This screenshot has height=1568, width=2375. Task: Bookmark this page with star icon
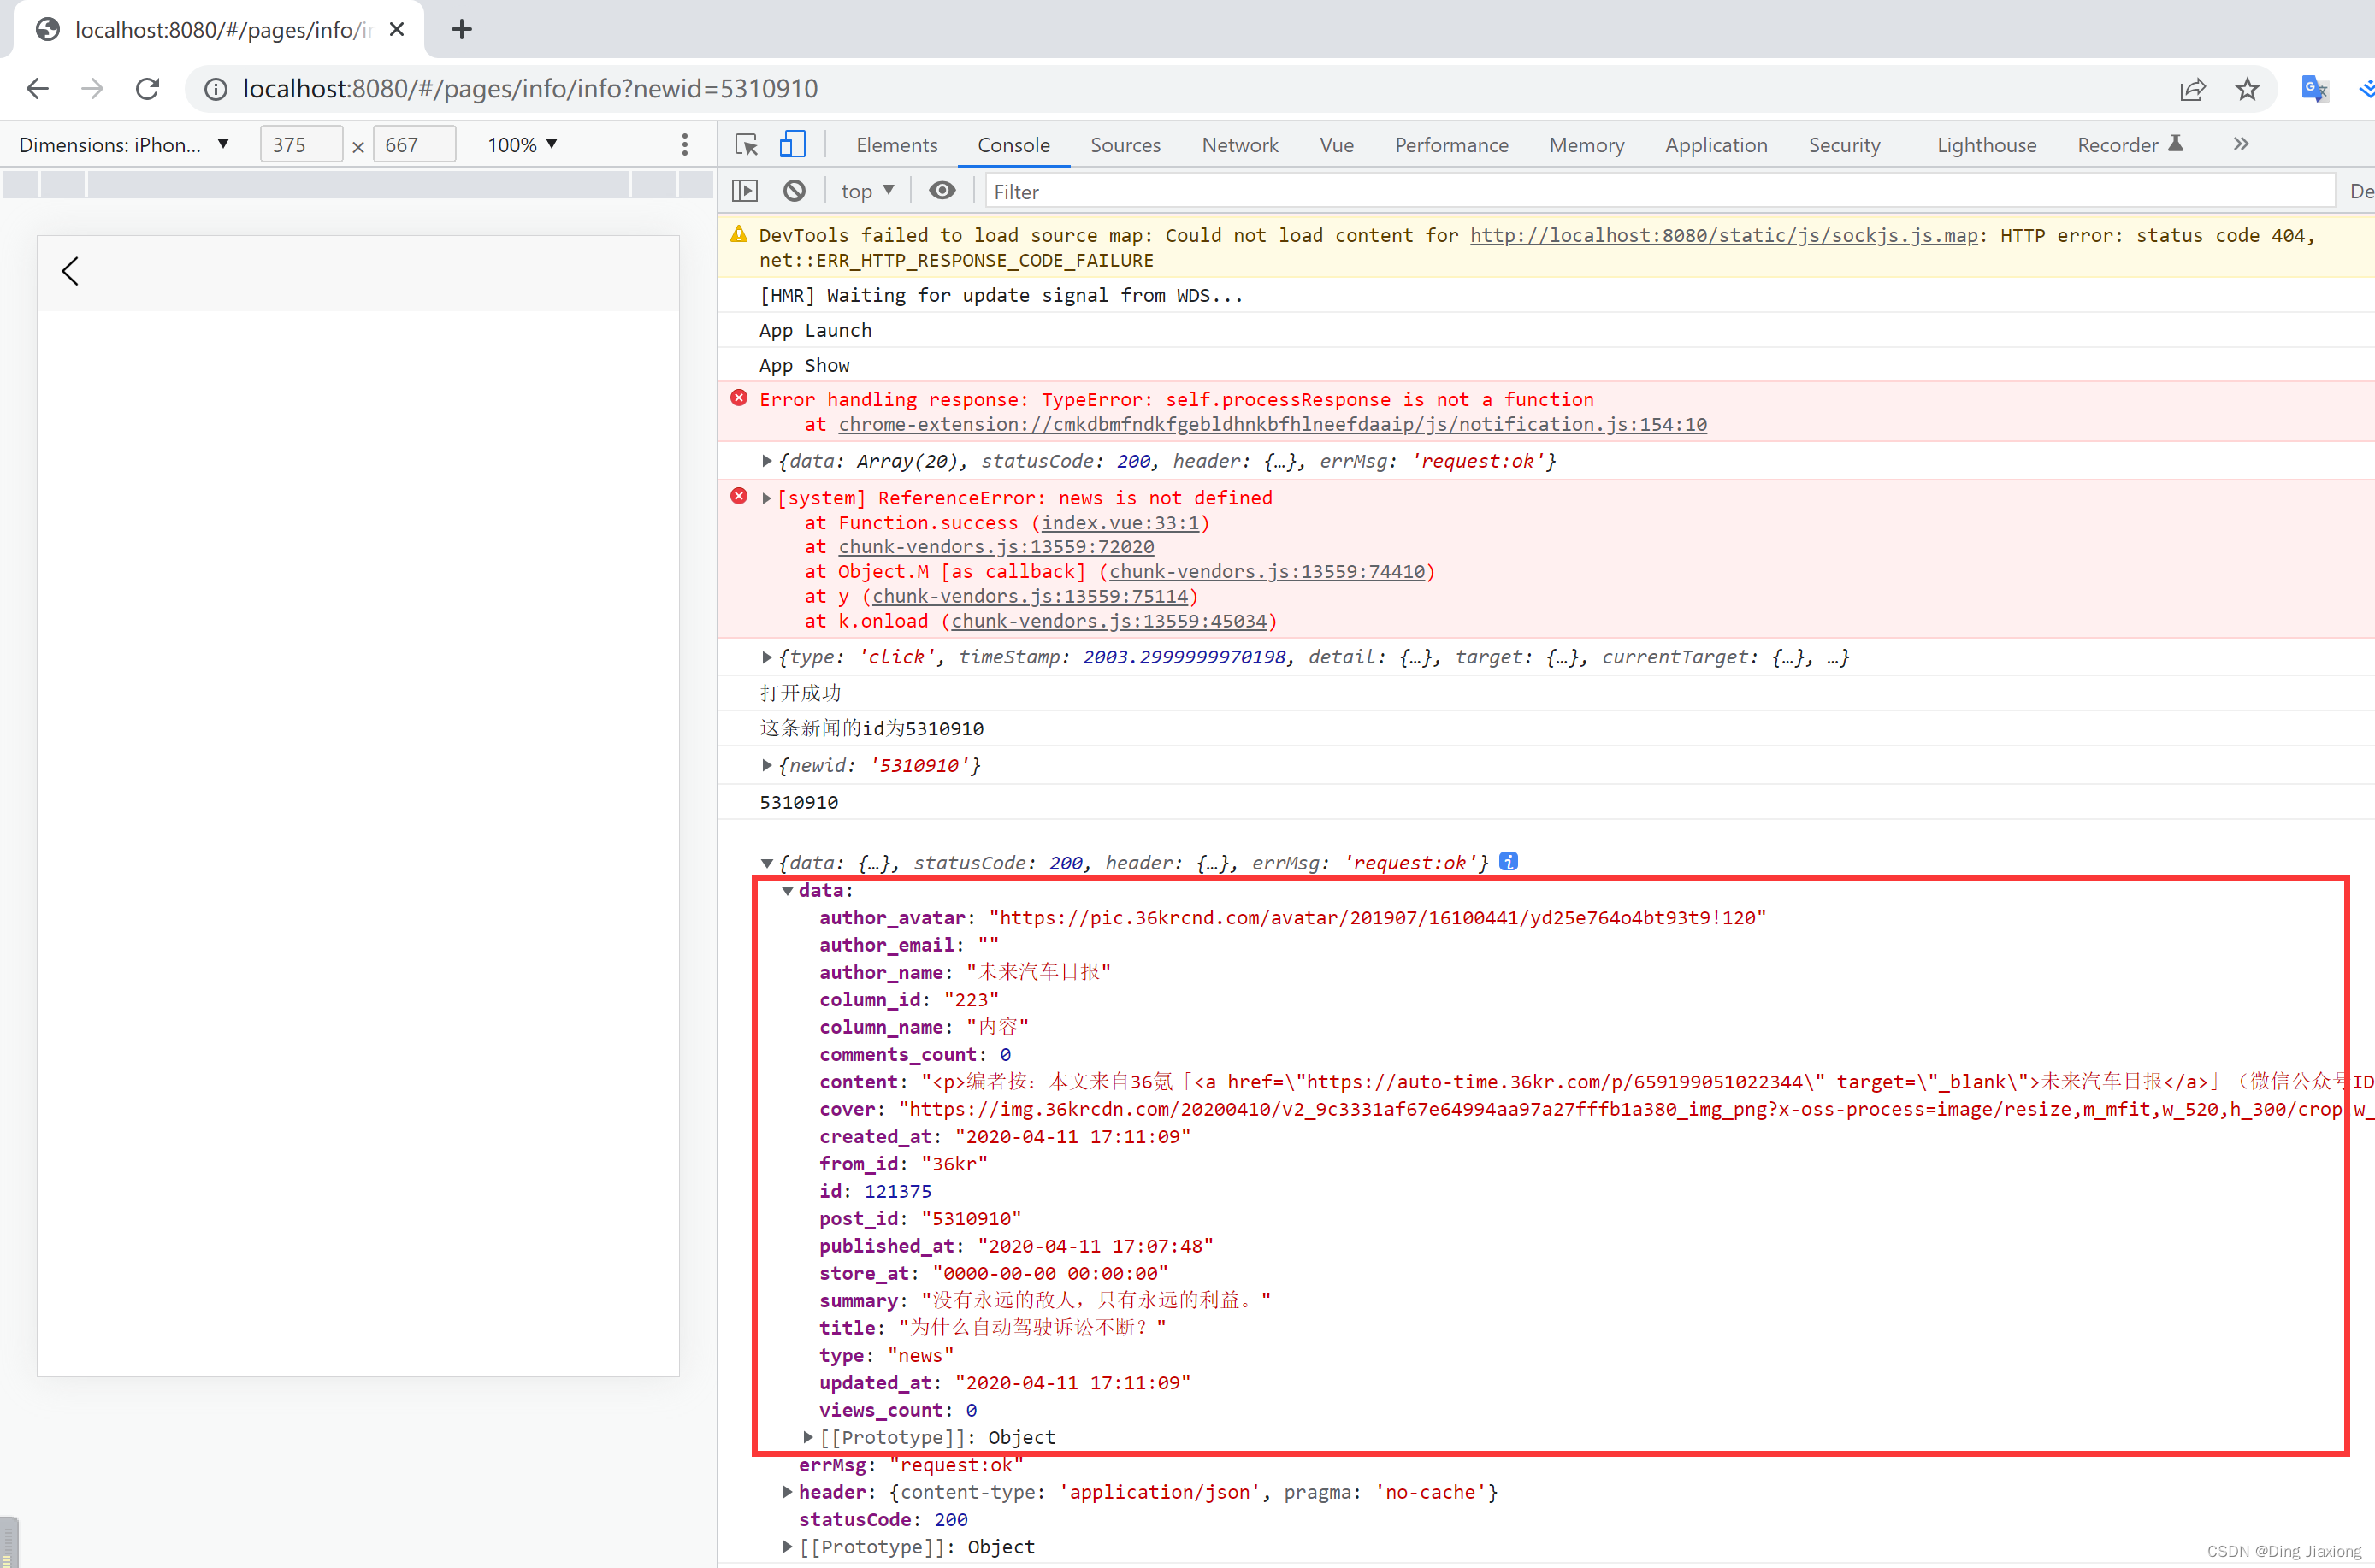tap(2247, 89)
